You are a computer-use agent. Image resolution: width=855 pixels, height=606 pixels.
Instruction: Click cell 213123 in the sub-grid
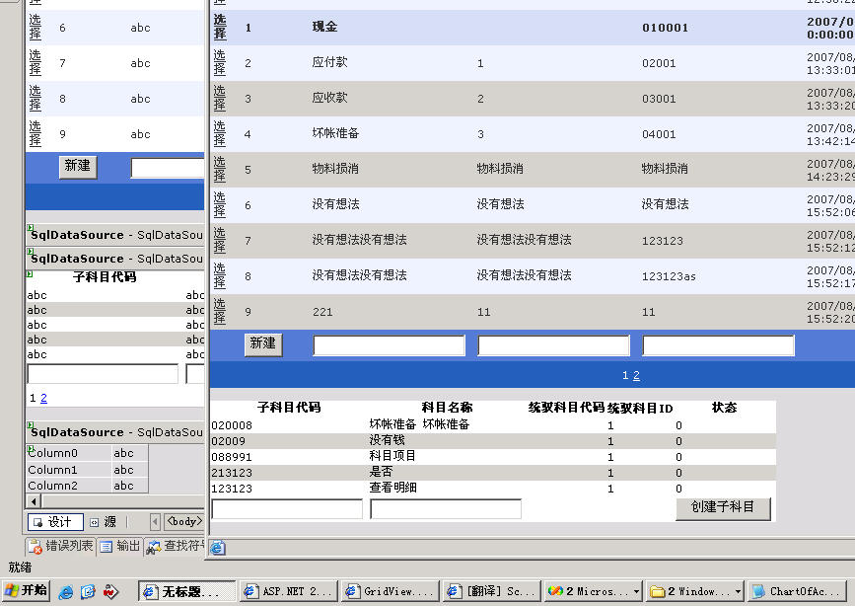click(232, 473)
